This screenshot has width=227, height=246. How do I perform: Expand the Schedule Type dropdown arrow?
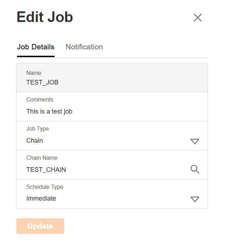tap(195, 199)
